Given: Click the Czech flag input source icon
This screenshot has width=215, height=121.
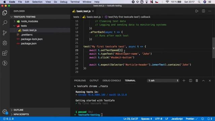Looking at the screenshot, I should 157,2.
